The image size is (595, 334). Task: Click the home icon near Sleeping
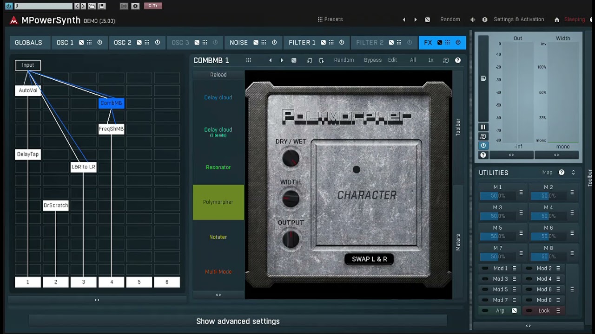pos(557,19)
